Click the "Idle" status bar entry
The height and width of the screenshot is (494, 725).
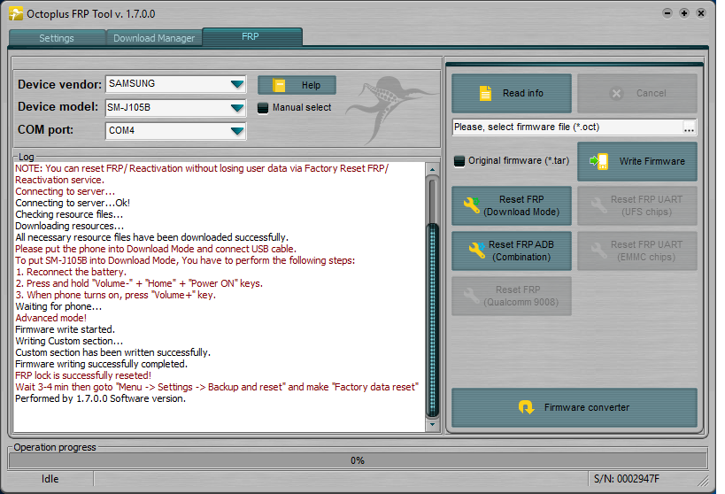[50, 479]
